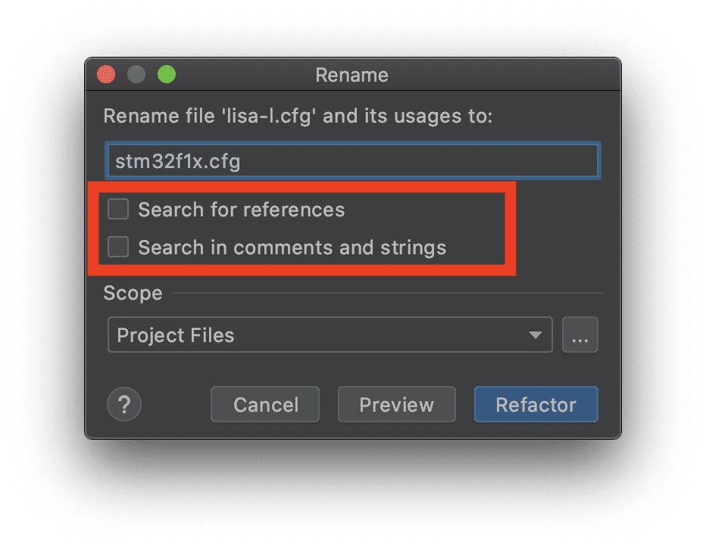Close the Rename dialog with the red button
Viewport: 706px width, 551px height.
point(106,75)
